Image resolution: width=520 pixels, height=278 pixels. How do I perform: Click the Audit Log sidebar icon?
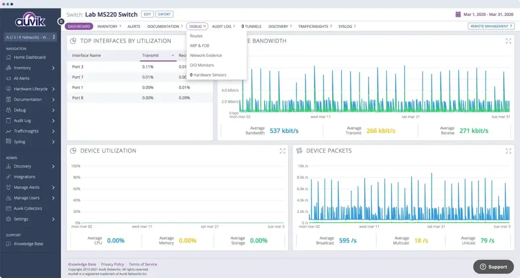[x=8, y=121]
